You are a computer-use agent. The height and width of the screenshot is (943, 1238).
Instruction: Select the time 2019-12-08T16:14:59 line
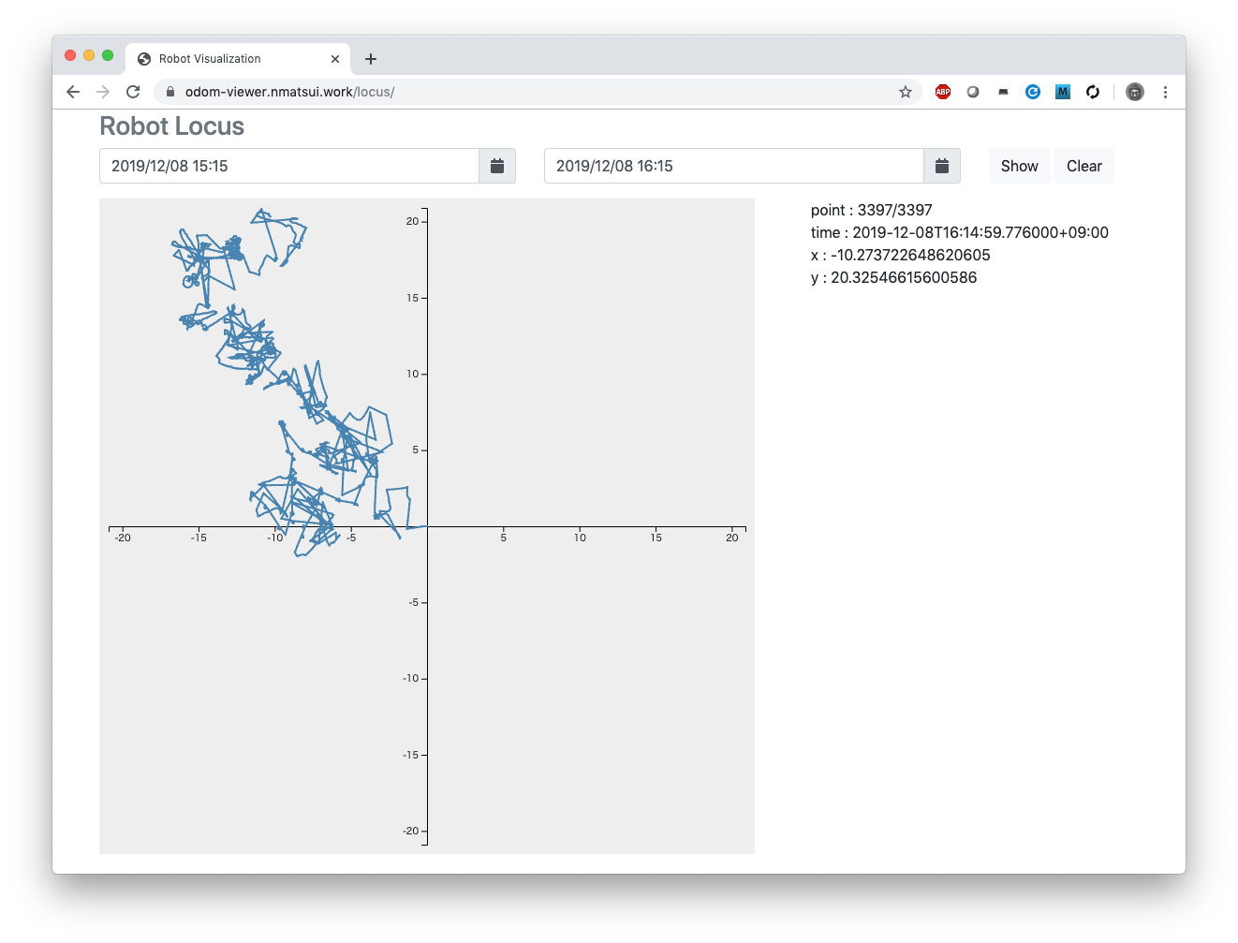[x=960, y=232]
